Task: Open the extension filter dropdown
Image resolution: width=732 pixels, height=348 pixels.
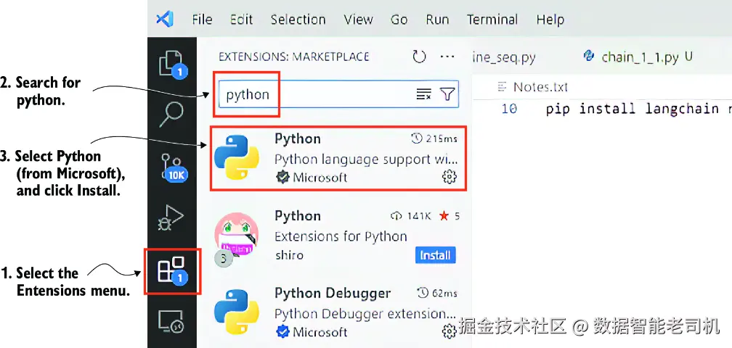Action: [447, 94]
